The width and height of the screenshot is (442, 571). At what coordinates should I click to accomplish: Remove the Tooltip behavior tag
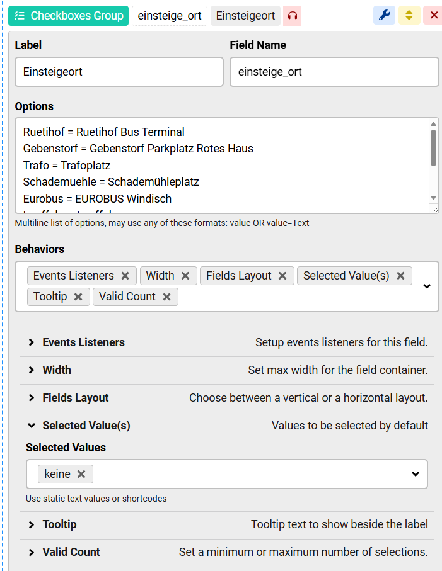coord(78,297)
